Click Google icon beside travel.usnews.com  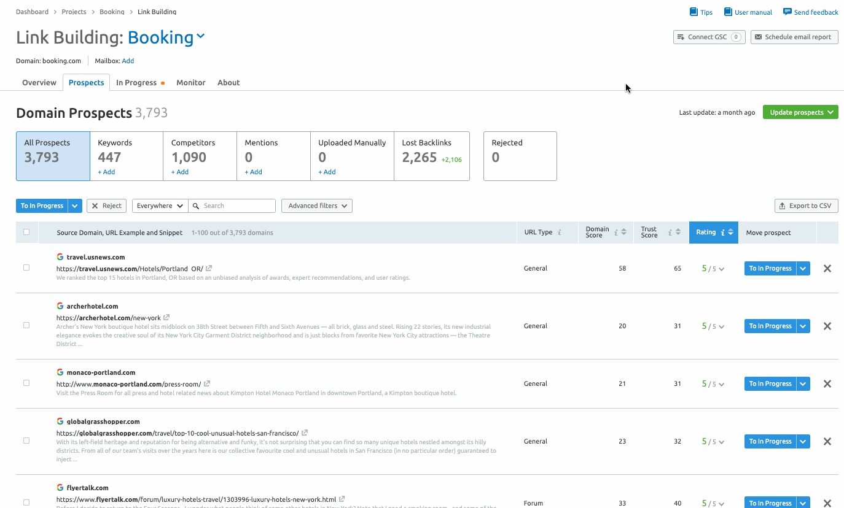click(60, 257)
